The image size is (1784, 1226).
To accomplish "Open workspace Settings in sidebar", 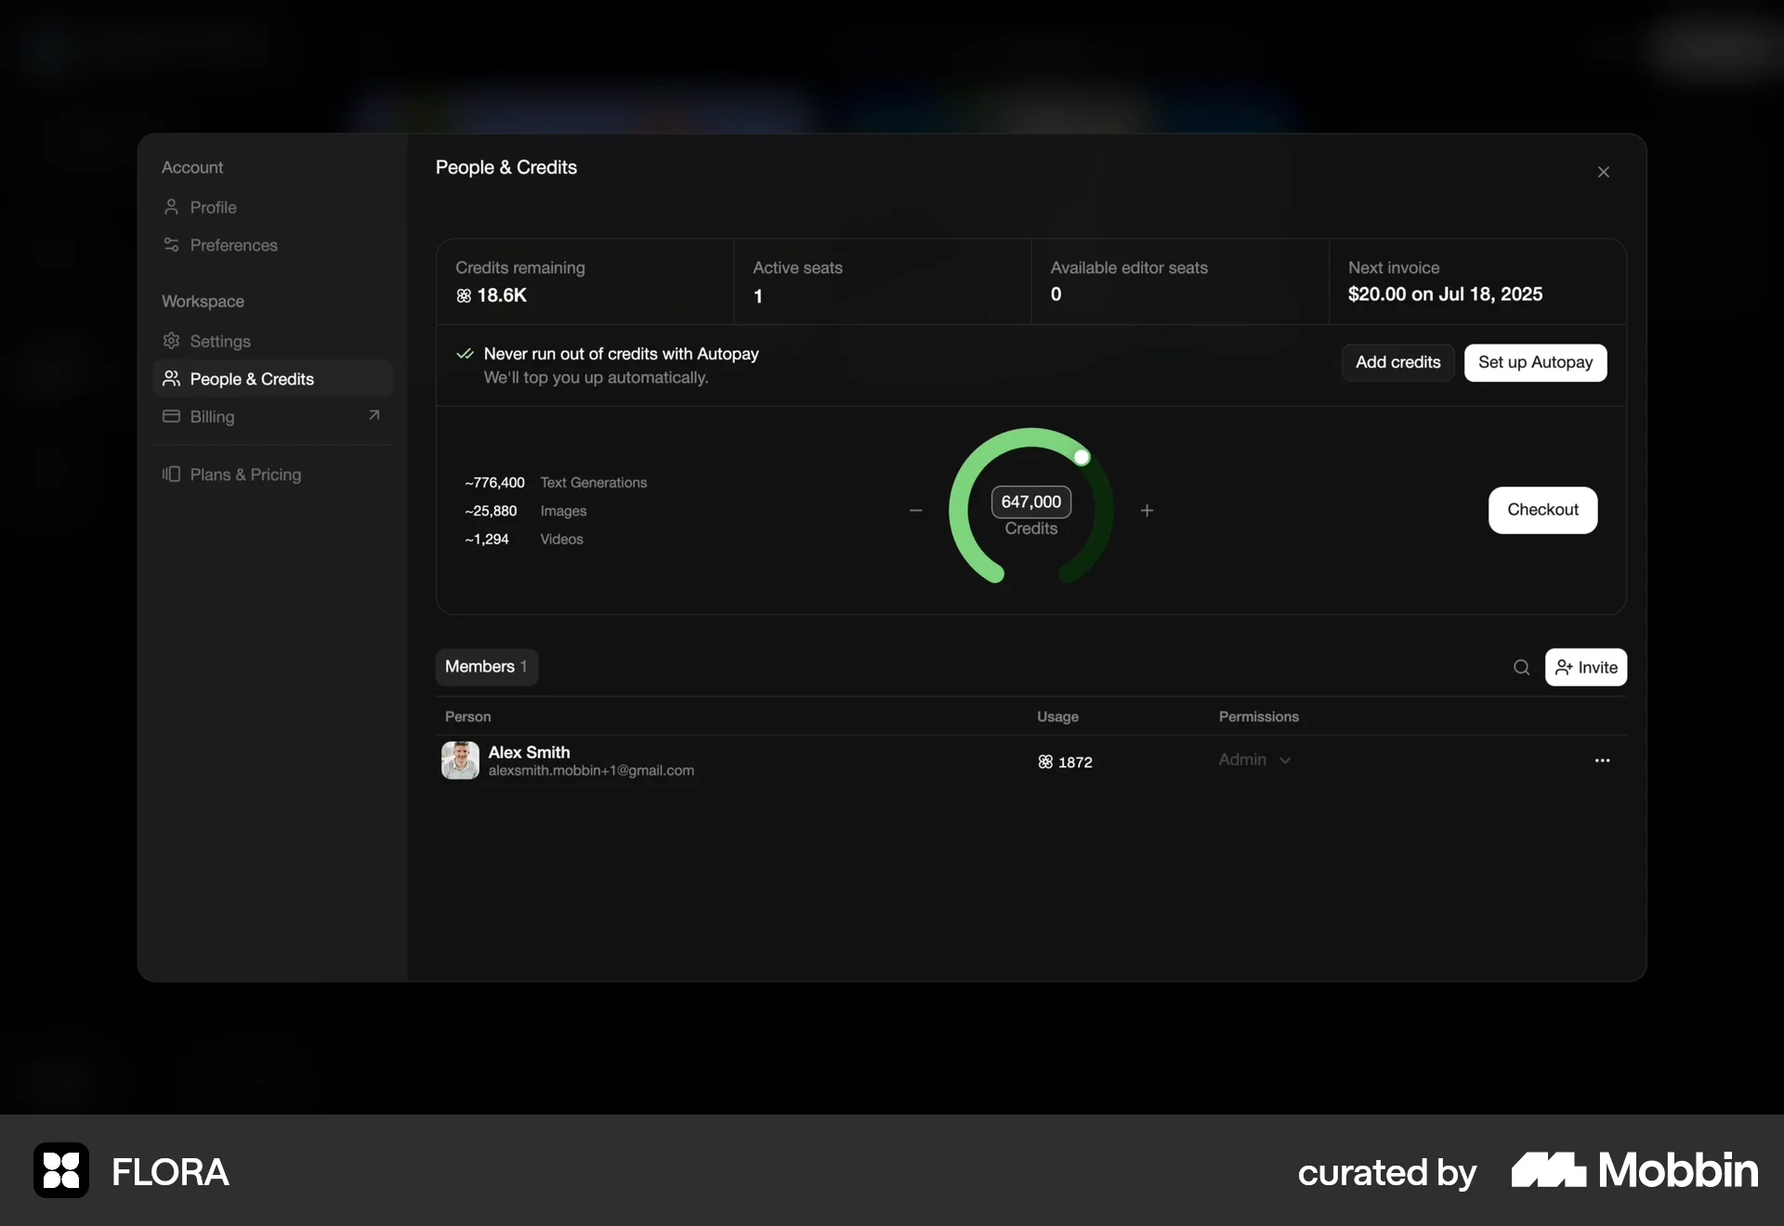I will pyautogui.click(x=219, y=341).
